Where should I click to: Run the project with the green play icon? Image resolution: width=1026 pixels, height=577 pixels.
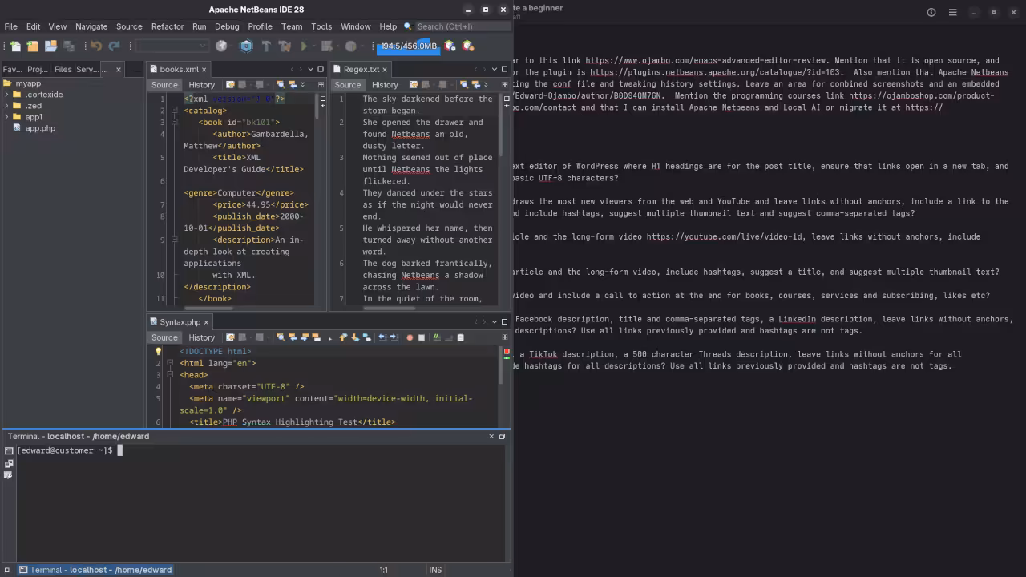(303, 46)
